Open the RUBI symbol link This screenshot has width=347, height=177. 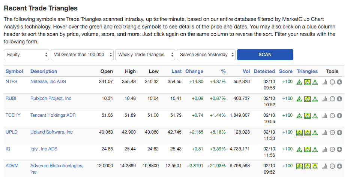point(11,98)
